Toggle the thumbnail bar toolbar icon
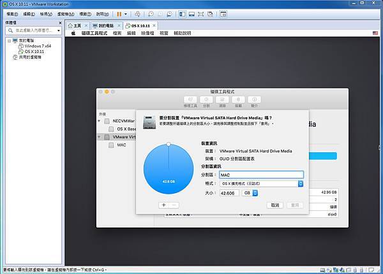This screenshot has height=274, width=383. [x=191, y=14]
